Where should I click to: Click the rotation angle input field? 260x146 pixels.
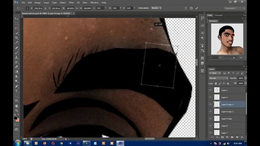pyautogui.click(x=100, y=8)
